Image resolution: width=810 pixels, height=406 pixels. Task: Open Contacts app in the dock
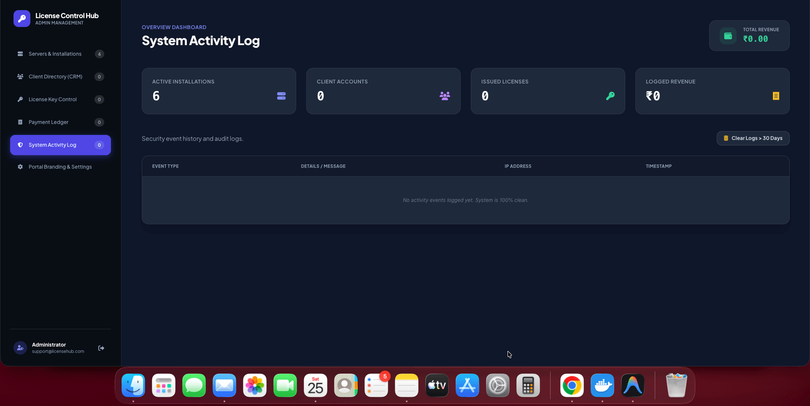click(346, 385)
